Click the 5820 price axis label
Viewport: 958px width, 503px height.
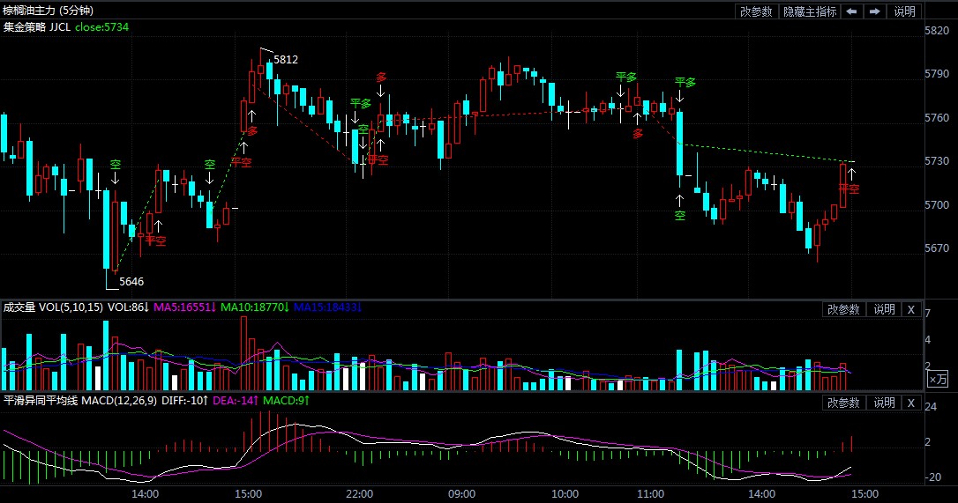(937, 31)
